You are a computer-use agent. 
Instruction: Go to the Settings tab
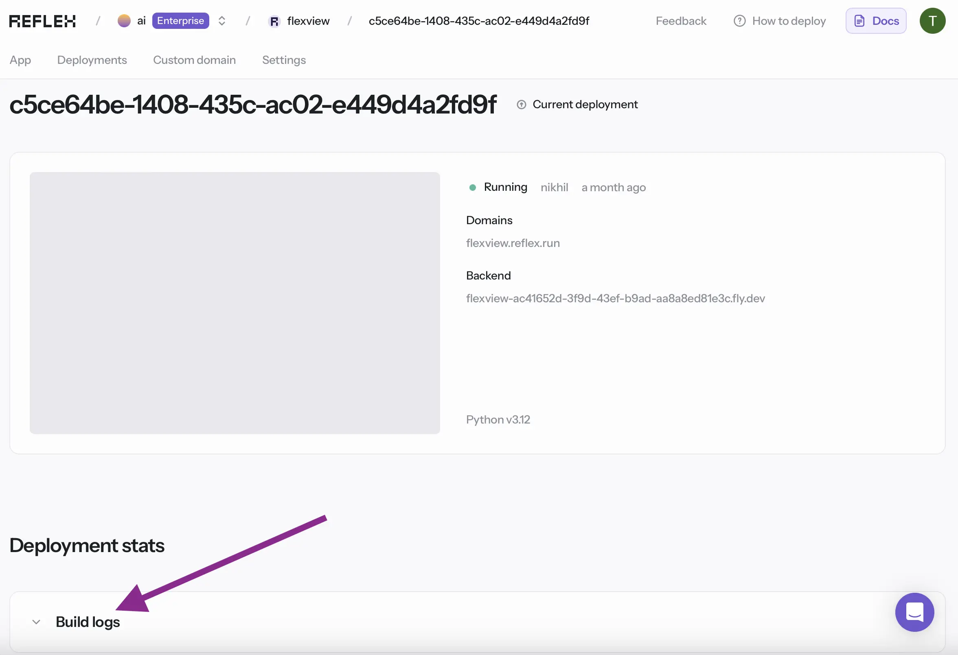(284, 60)
